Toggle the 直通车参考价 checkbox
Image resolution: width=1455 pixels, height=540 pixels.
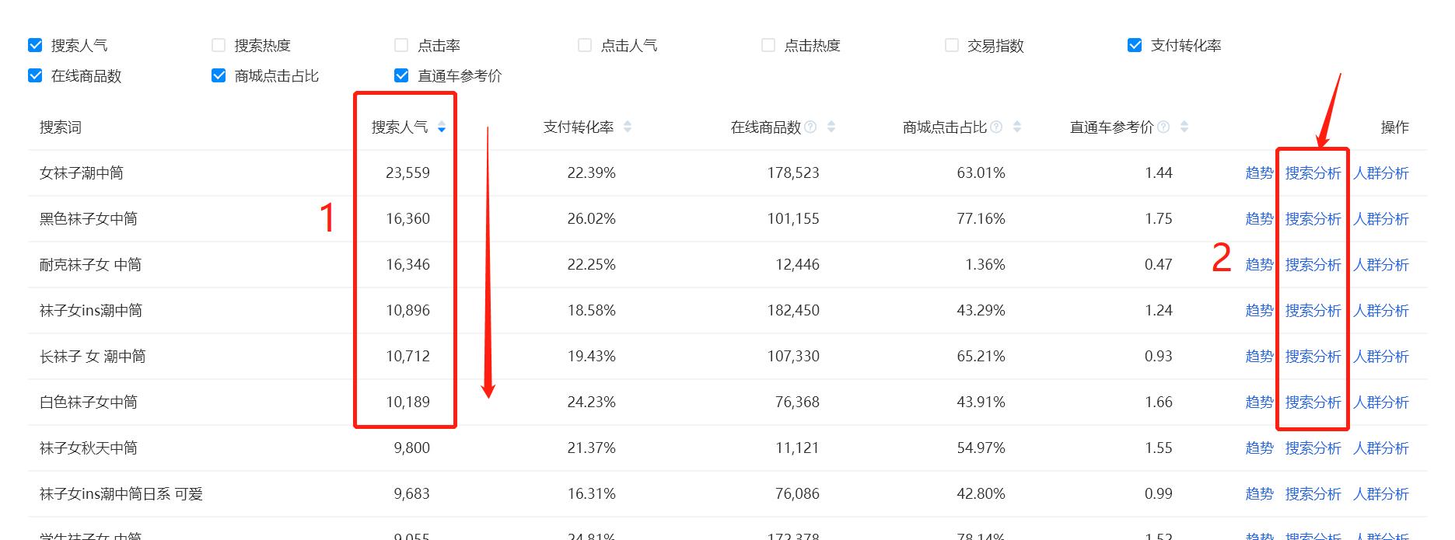tap(401, 75)
